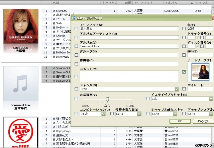Sort by the 名前 column header
The image size is (214, 148).
coord(76,3)
